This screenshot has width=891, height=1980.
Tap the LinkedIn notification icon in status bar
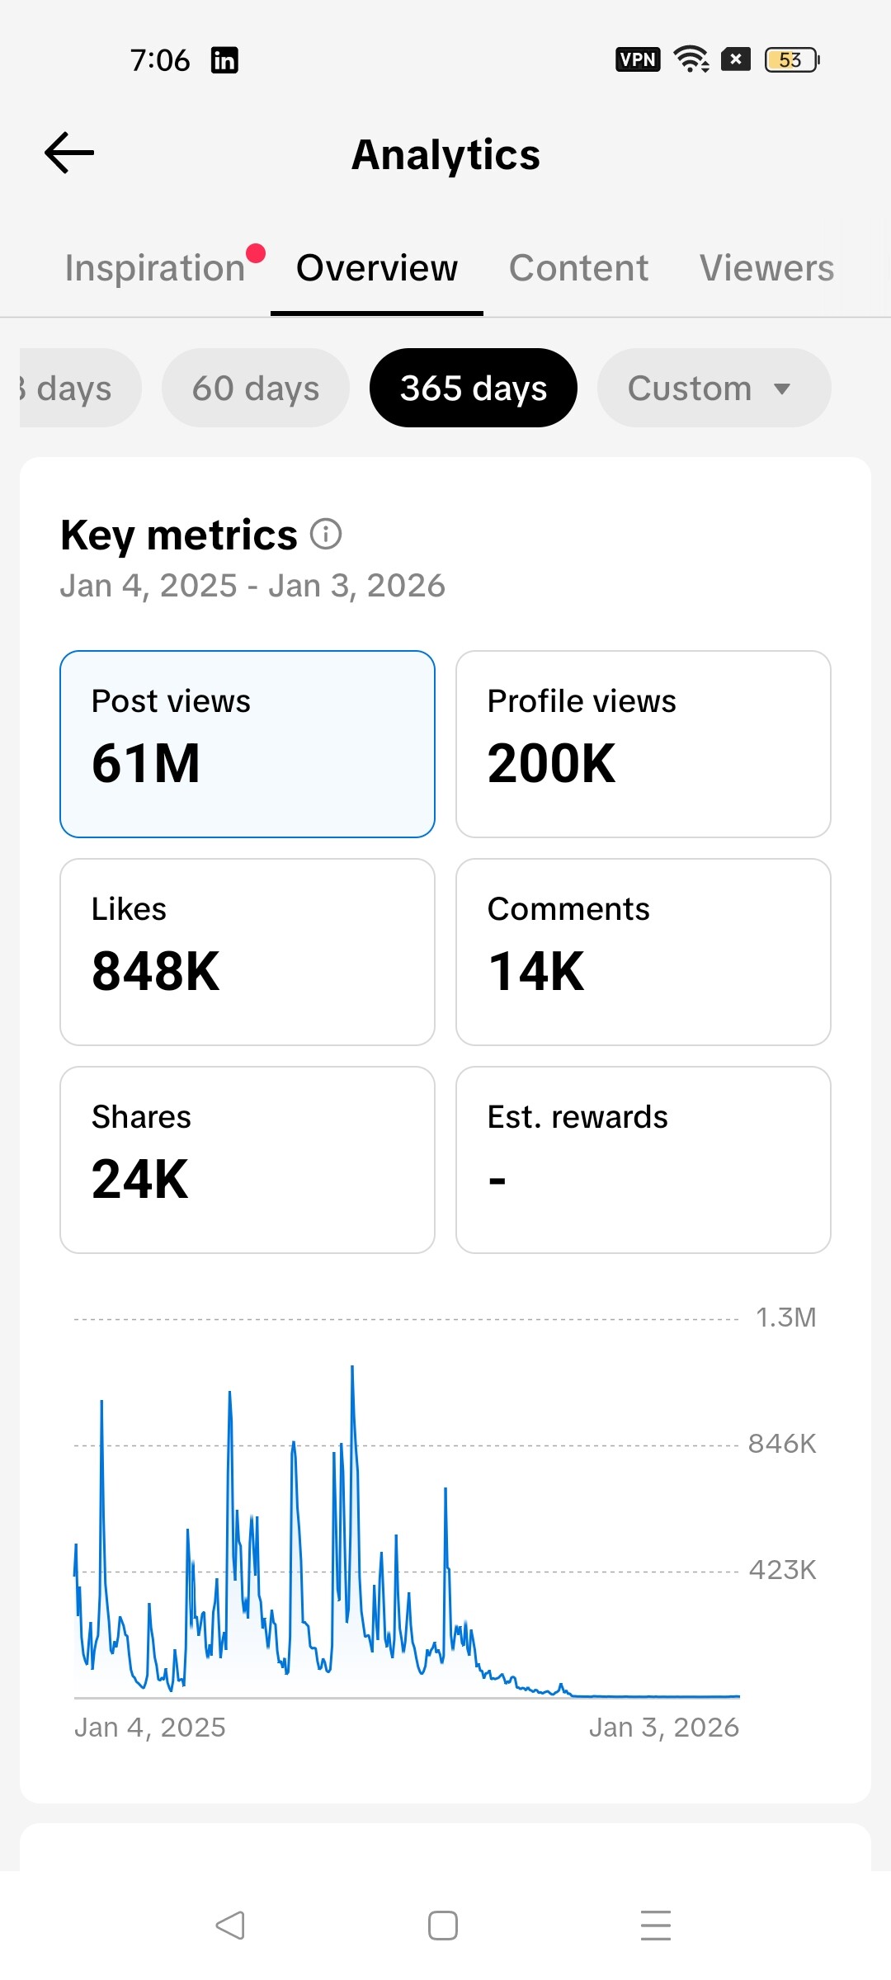click(224, 60)
